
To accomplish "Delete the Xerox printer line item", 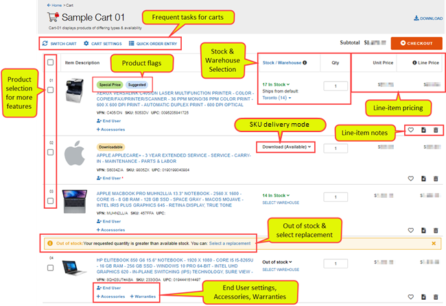I will pos(436,130).
